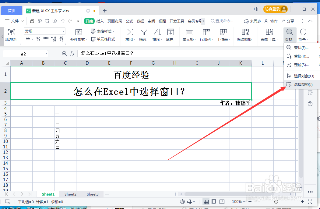Apply percent style icon
This screenshot has width=320, height=209.
pyautogui.click(x=38, y=39)
